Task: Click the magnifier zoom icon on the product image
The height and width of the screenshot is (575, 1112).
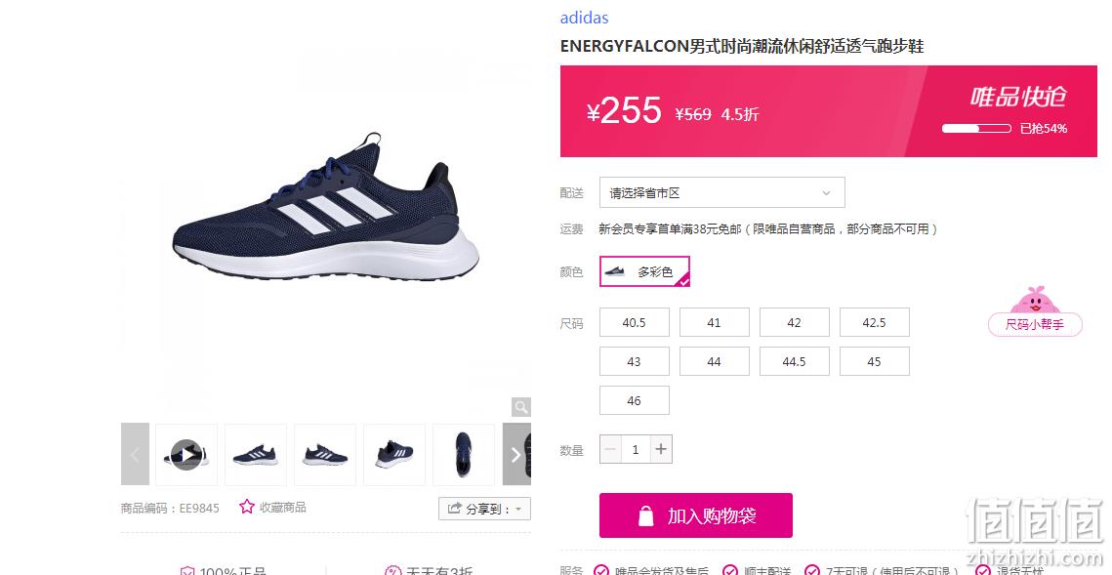Action: [x=521, y=407]
